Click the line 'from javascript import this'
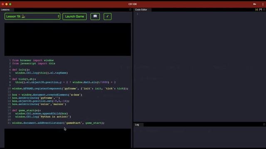The image size is (266, 149). (34, 63)
